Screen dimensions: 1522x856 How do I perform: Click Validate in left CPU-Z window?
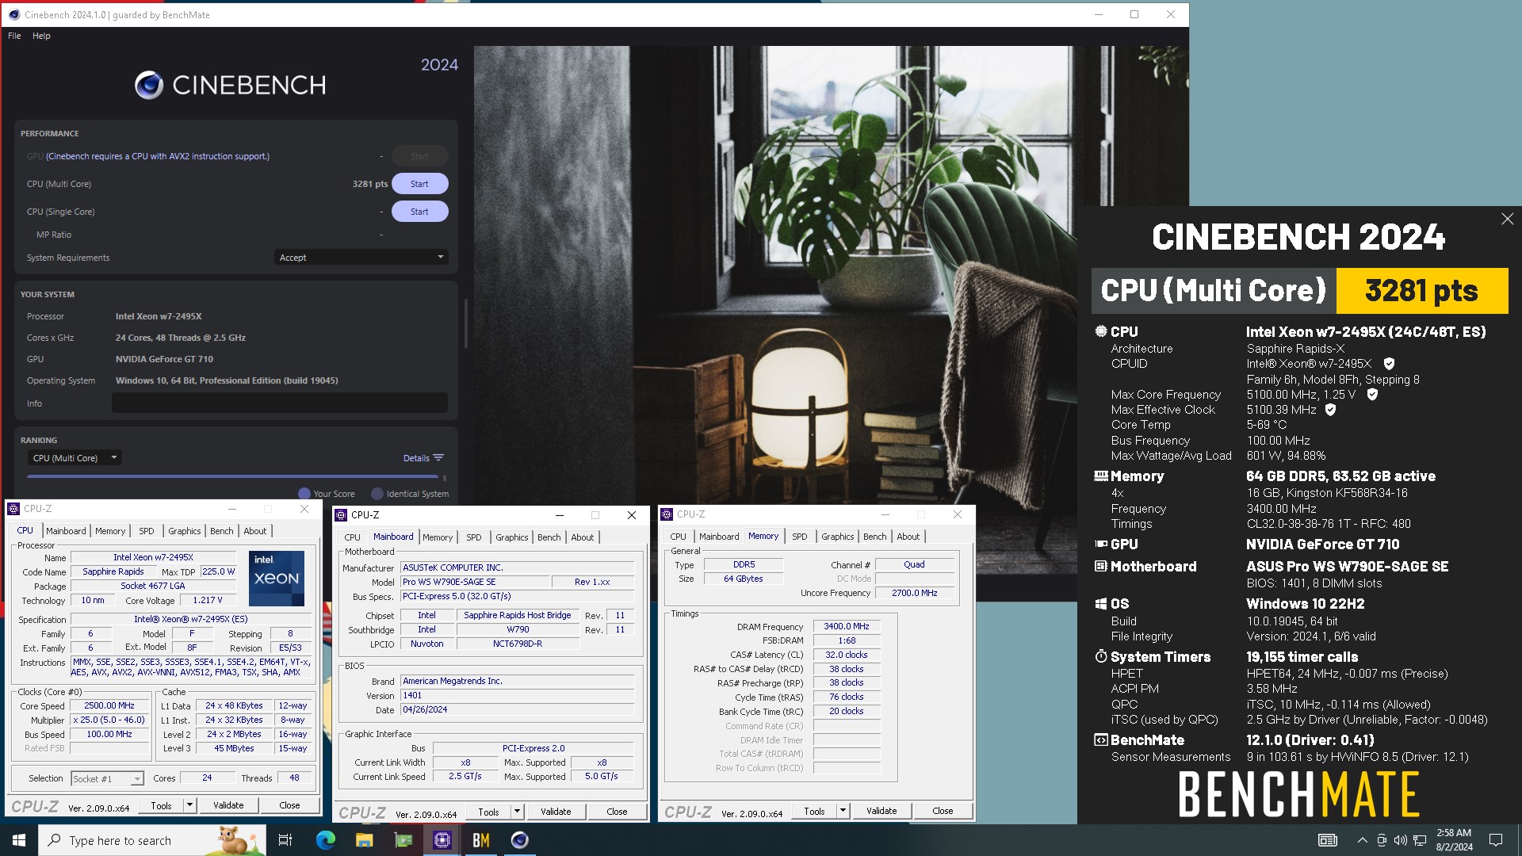228,805
